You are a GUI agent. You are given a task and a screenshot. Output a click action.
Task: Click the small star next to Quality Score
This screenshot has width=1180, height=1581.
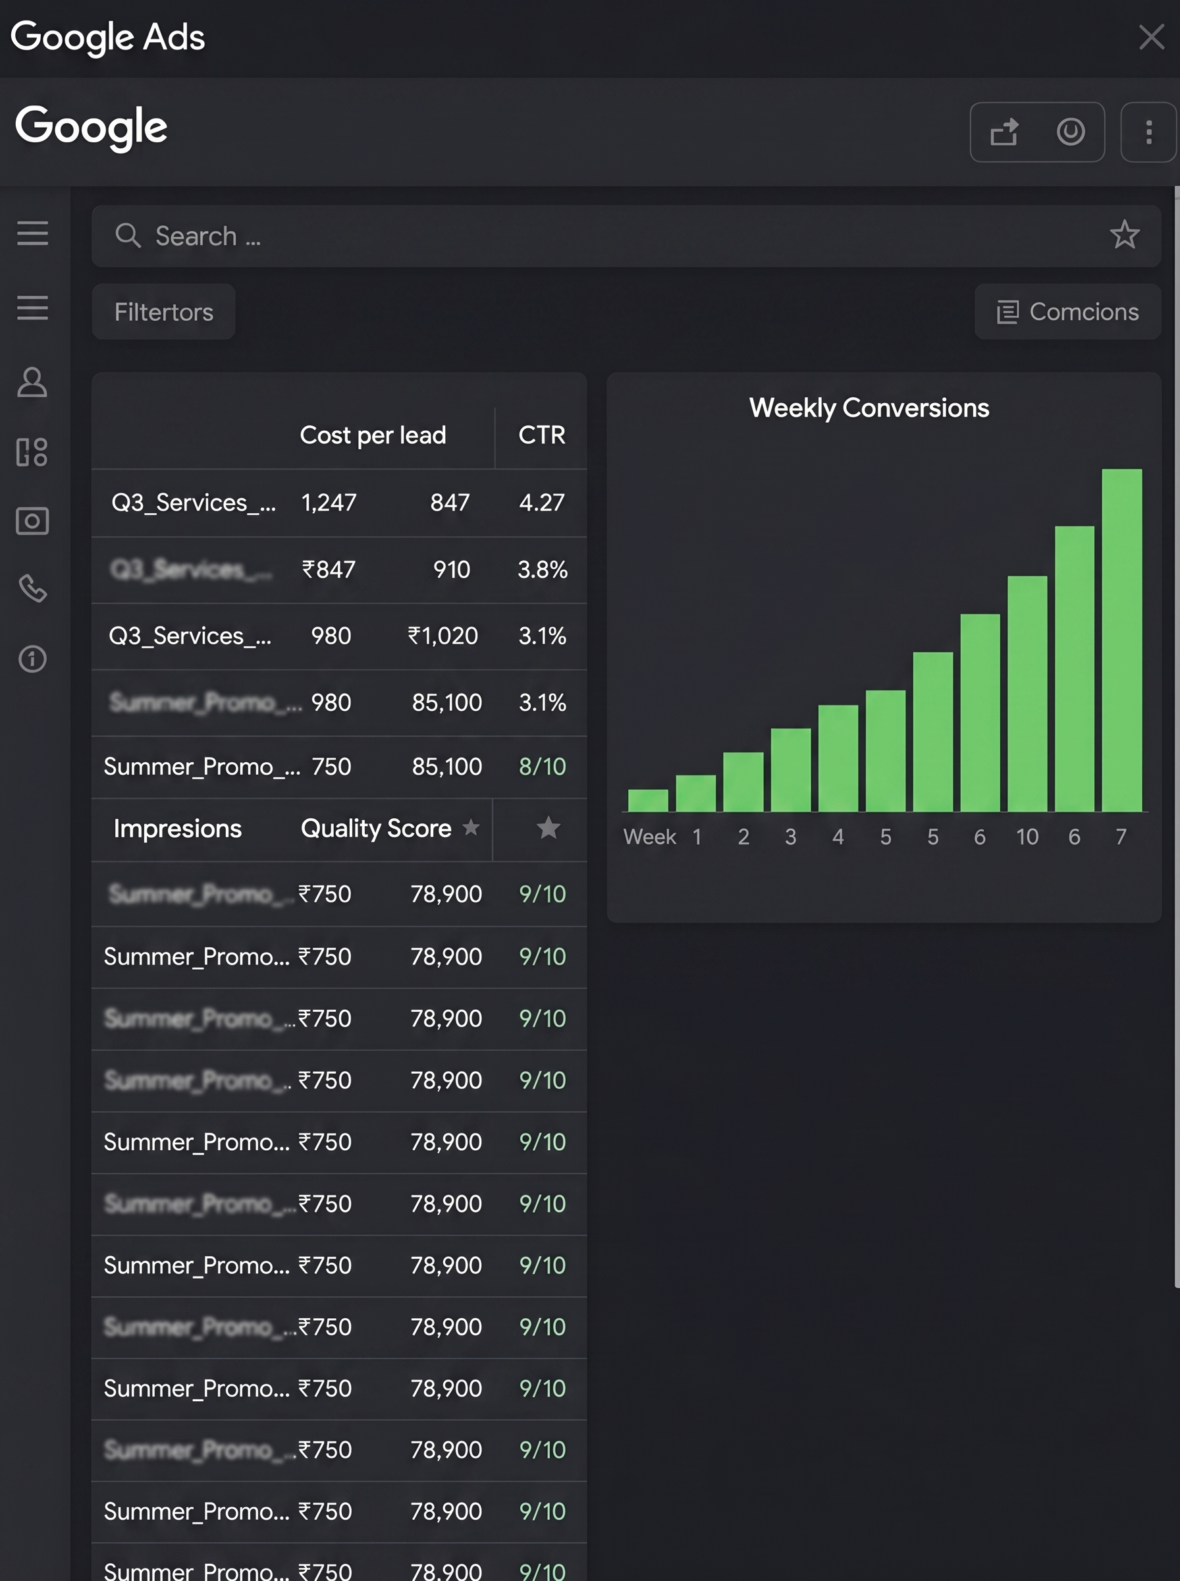pos(471,827)
